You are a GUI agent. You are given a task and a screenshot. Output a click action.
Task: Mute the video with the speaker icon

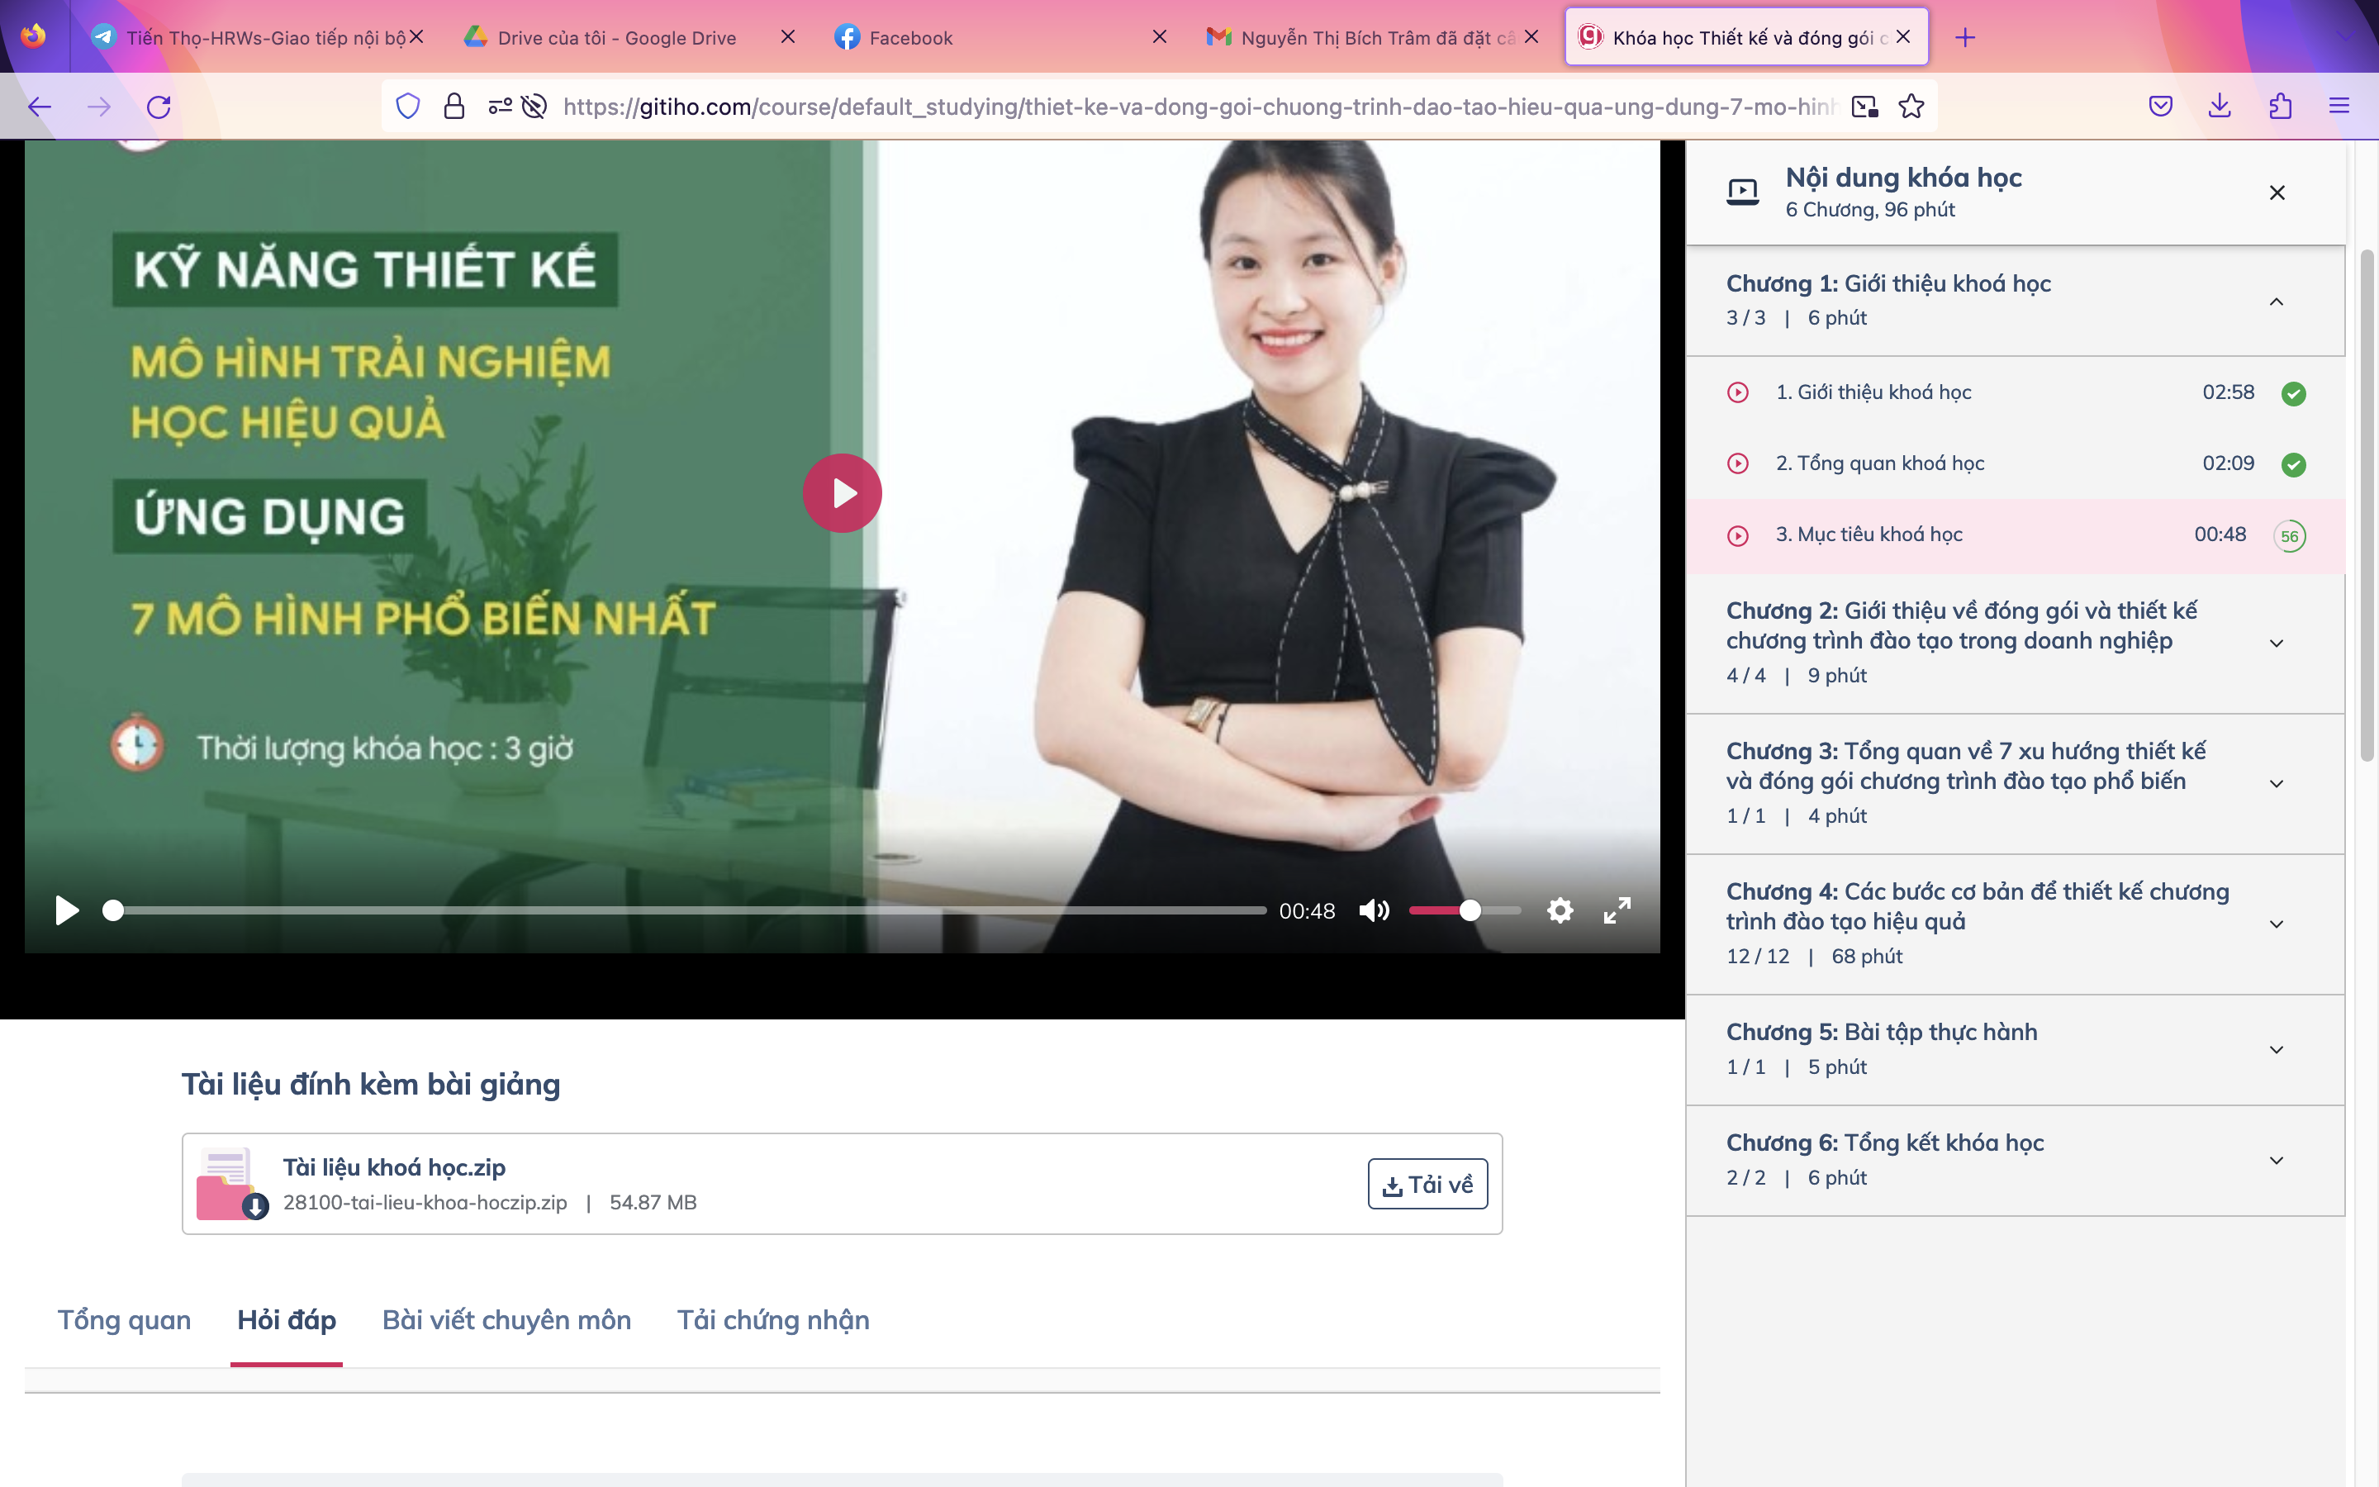point(1375,910)
